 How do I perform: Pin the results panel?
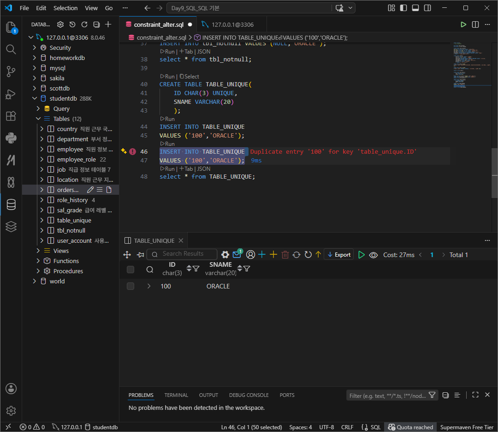tap(140, 255)
